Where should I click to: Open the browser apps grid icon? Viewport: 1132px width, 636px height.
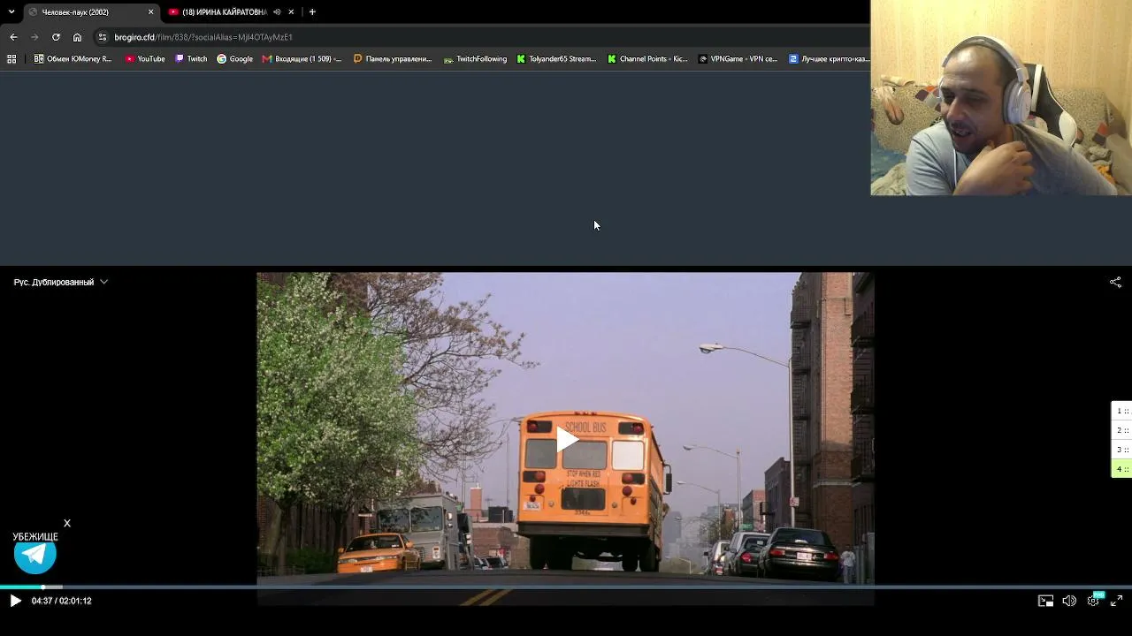click(11, 59)
